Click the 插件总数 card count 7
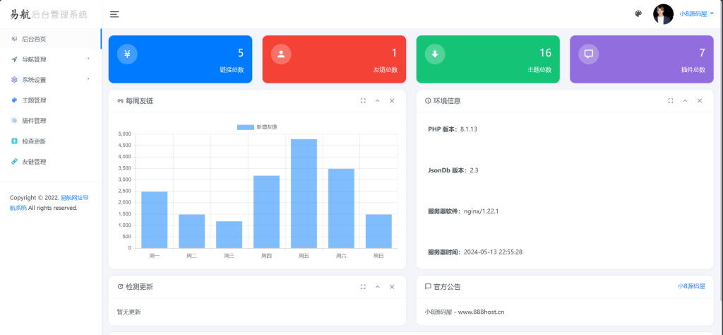723x335 pixels. (703, 53)
